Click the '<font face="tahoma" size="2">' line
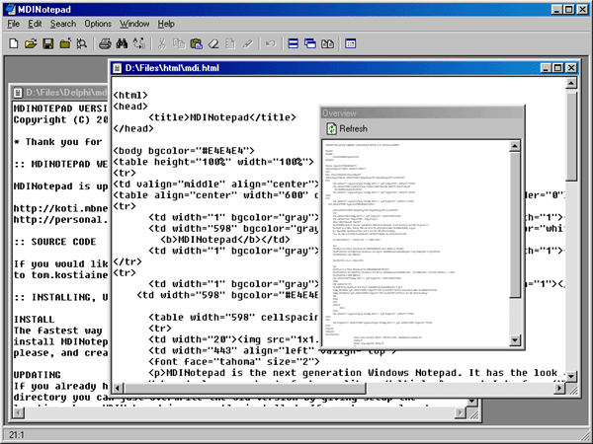 [234, 362]
